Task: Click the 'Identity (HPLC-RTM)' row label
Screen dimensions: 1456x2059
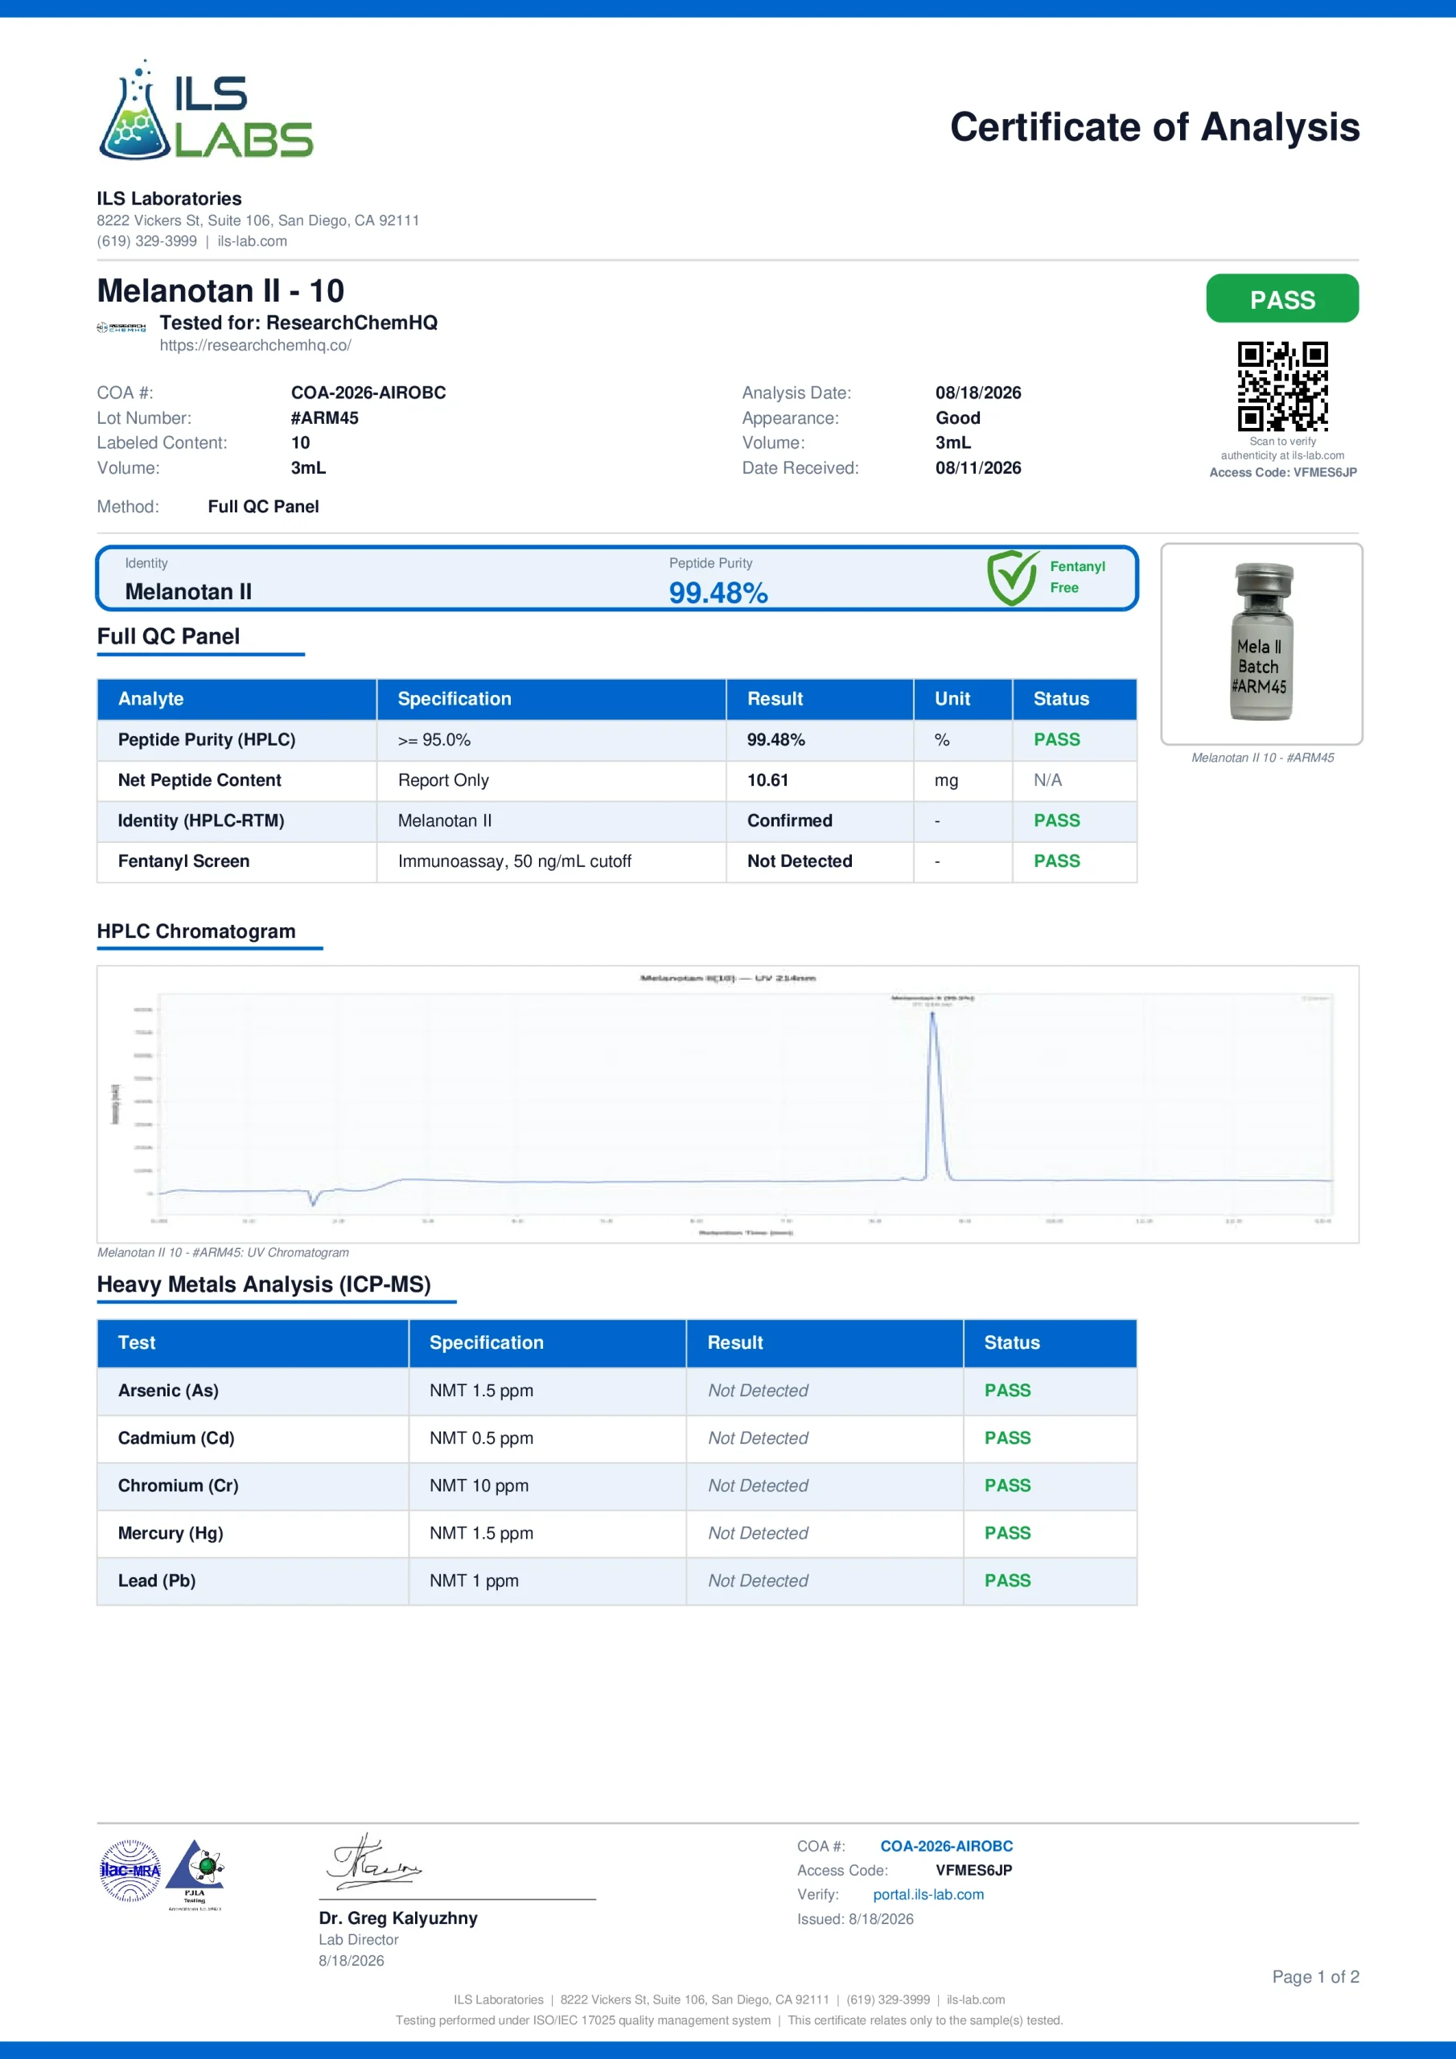Action: [201, 820]
